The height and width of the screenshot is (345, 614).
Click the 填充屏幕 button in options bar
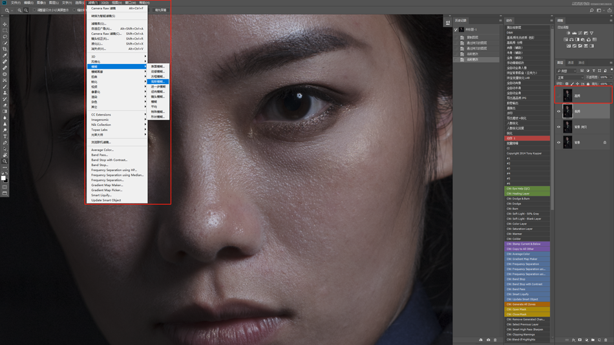(x=160, y=10)
